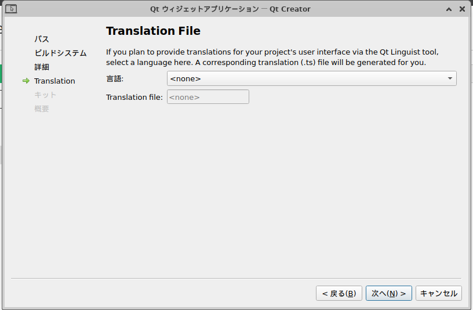The width and height of the screenshot is (473, 310).
Task: Open the 言語 language combo box
Action: 312,78
